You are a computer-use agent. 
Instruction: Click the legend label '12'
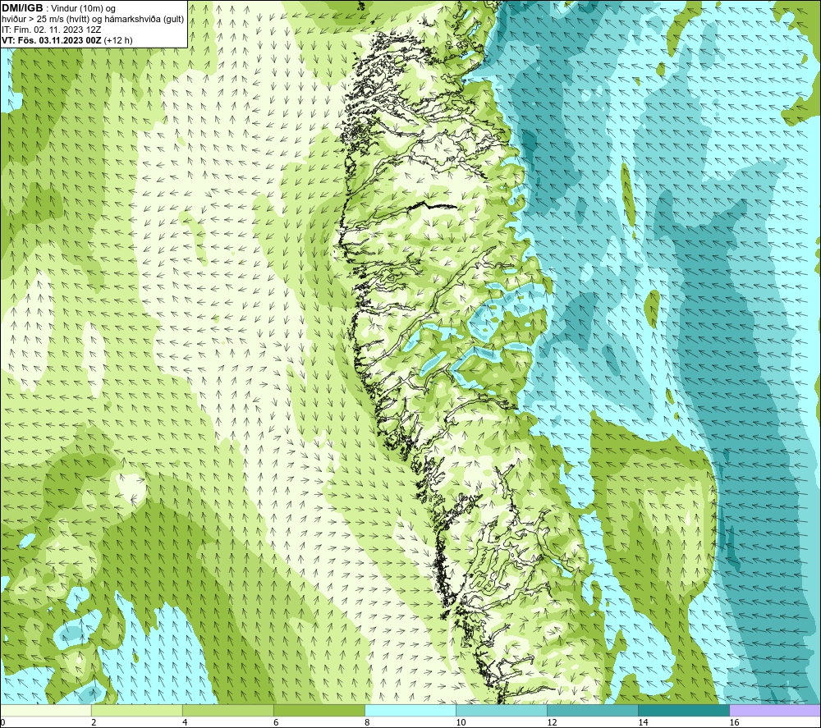(552, 723)
